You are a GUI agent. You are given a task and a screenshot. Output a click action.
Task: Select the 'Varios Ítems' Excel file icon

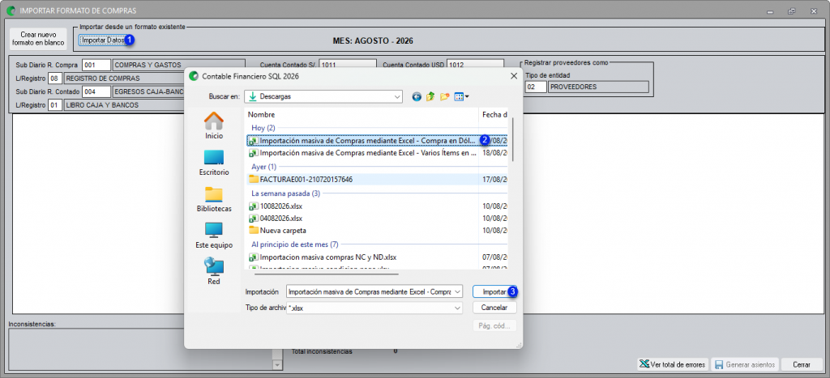[254, 153]
